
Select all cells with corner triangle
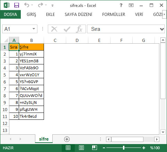pyautogui.click(x=6, y=40)
